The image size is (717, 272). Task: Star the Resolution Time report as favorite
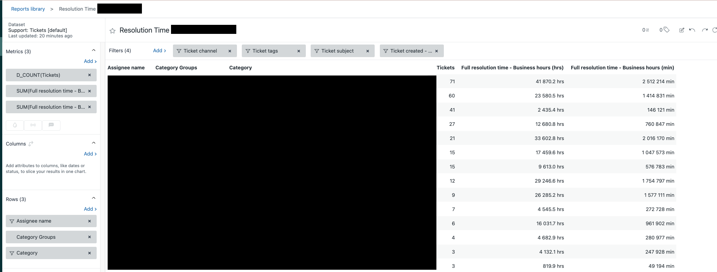tap(112, 31)
